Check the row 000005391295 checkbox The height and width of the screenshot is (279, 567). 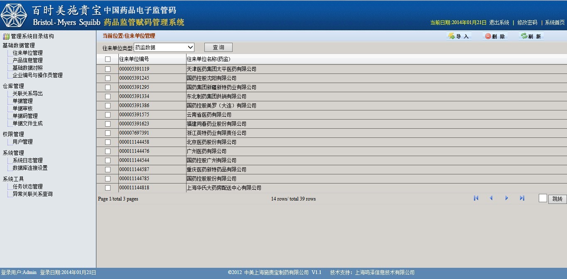point(108,87)
